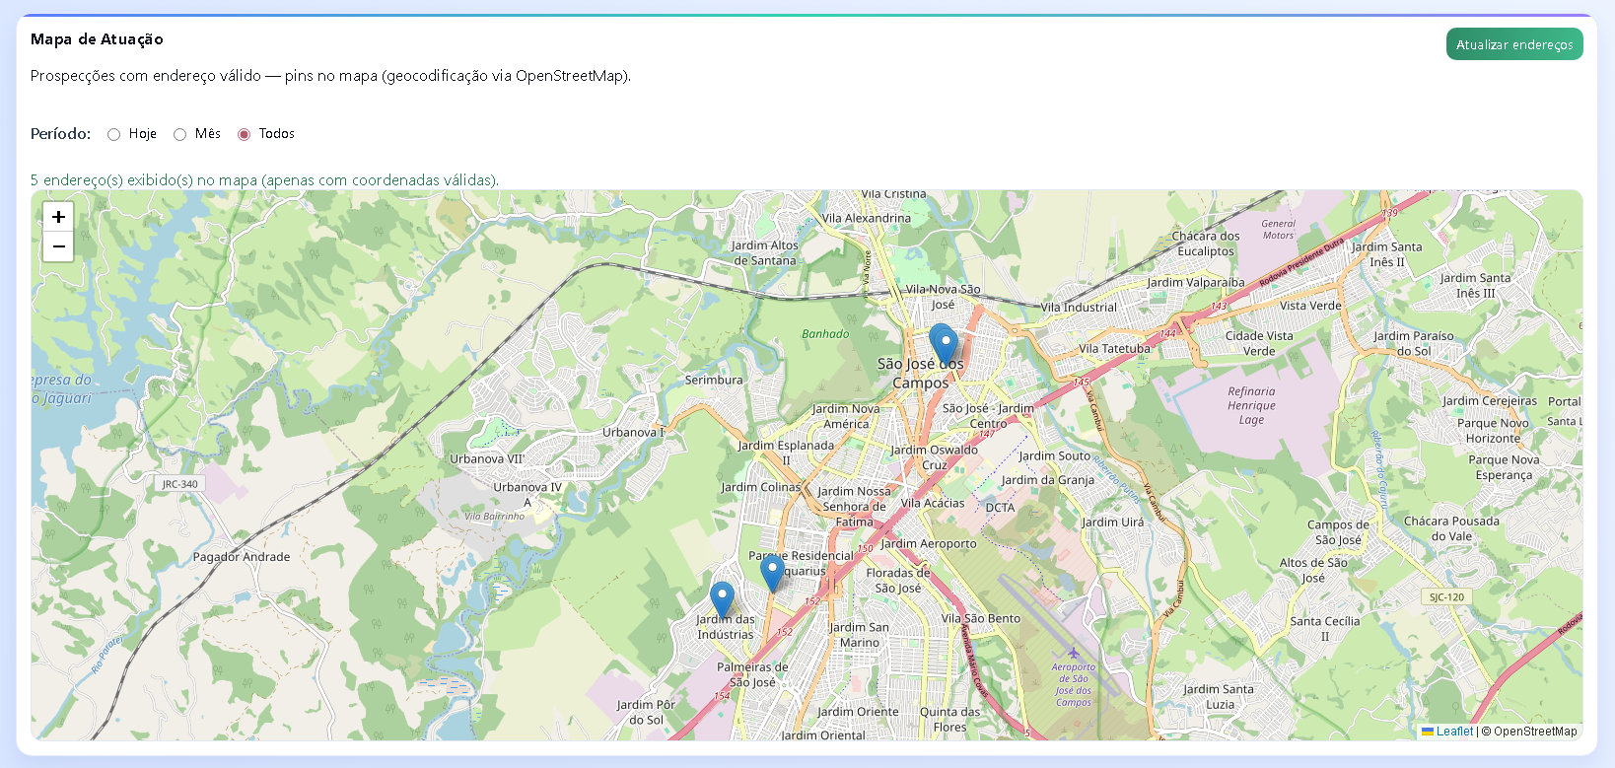
Task: Click the JRC-340 road shield
Action: (x=180, y=484)
